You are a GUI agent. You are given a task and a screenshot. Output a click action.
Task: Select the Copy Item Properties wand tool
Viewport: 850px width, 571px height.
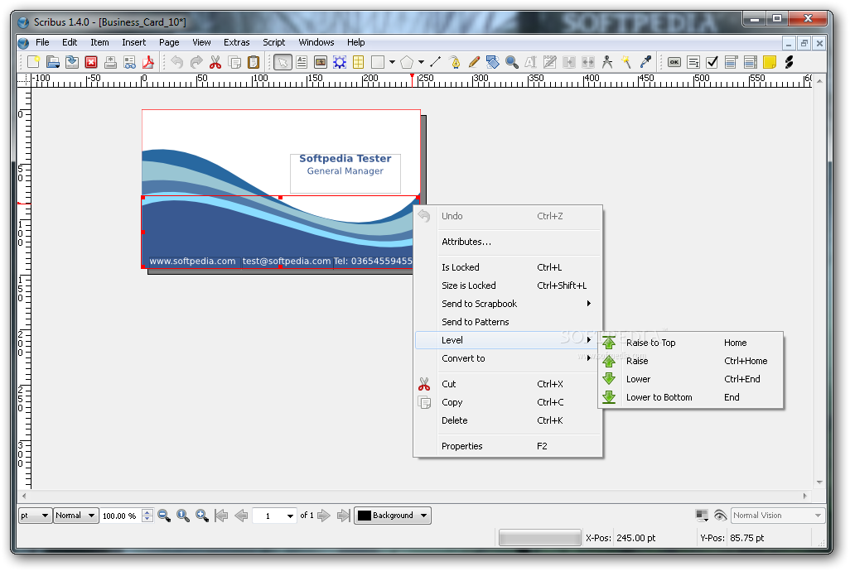point(626,62)
